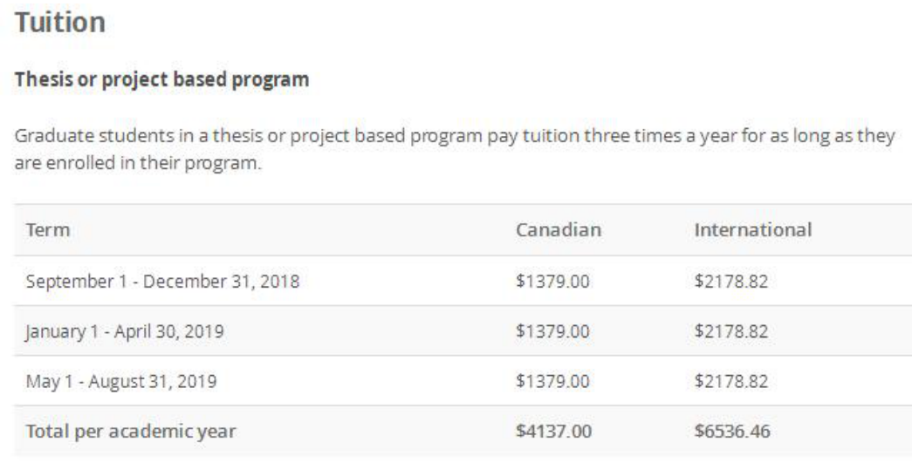Select the Canadian column header
This screenshot has width=912, height=470.
point(559,231)
